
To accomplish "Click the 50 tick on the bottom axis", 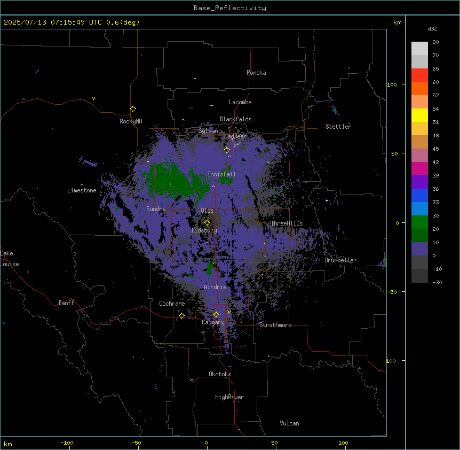I will pos(274,443).
